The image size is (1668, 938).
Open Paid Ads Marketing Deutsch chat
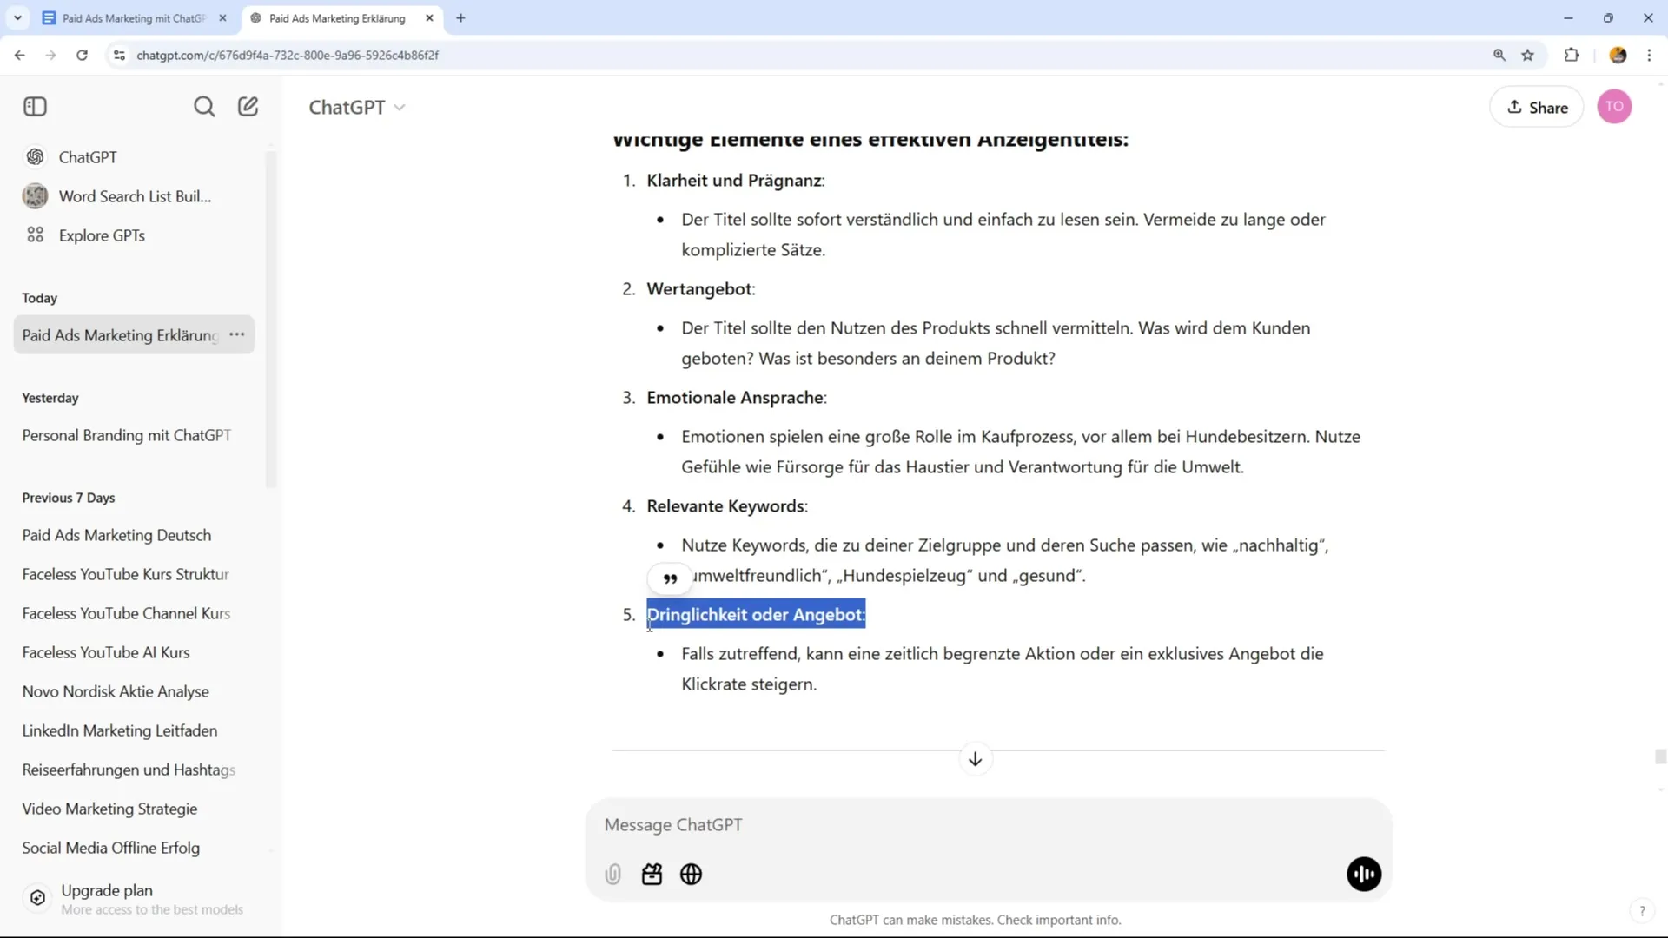(135, 535)
